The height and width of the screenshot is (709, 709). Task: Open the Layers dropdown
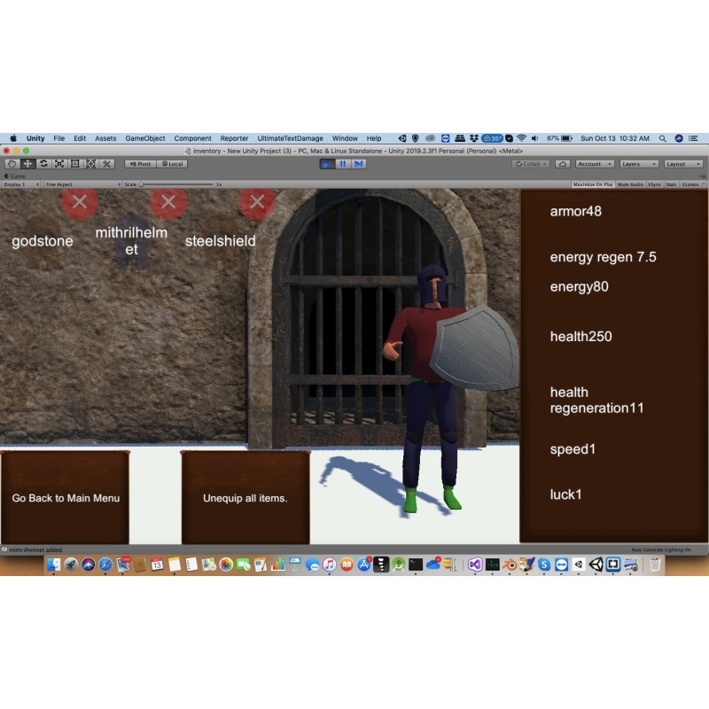pos(638,164)
